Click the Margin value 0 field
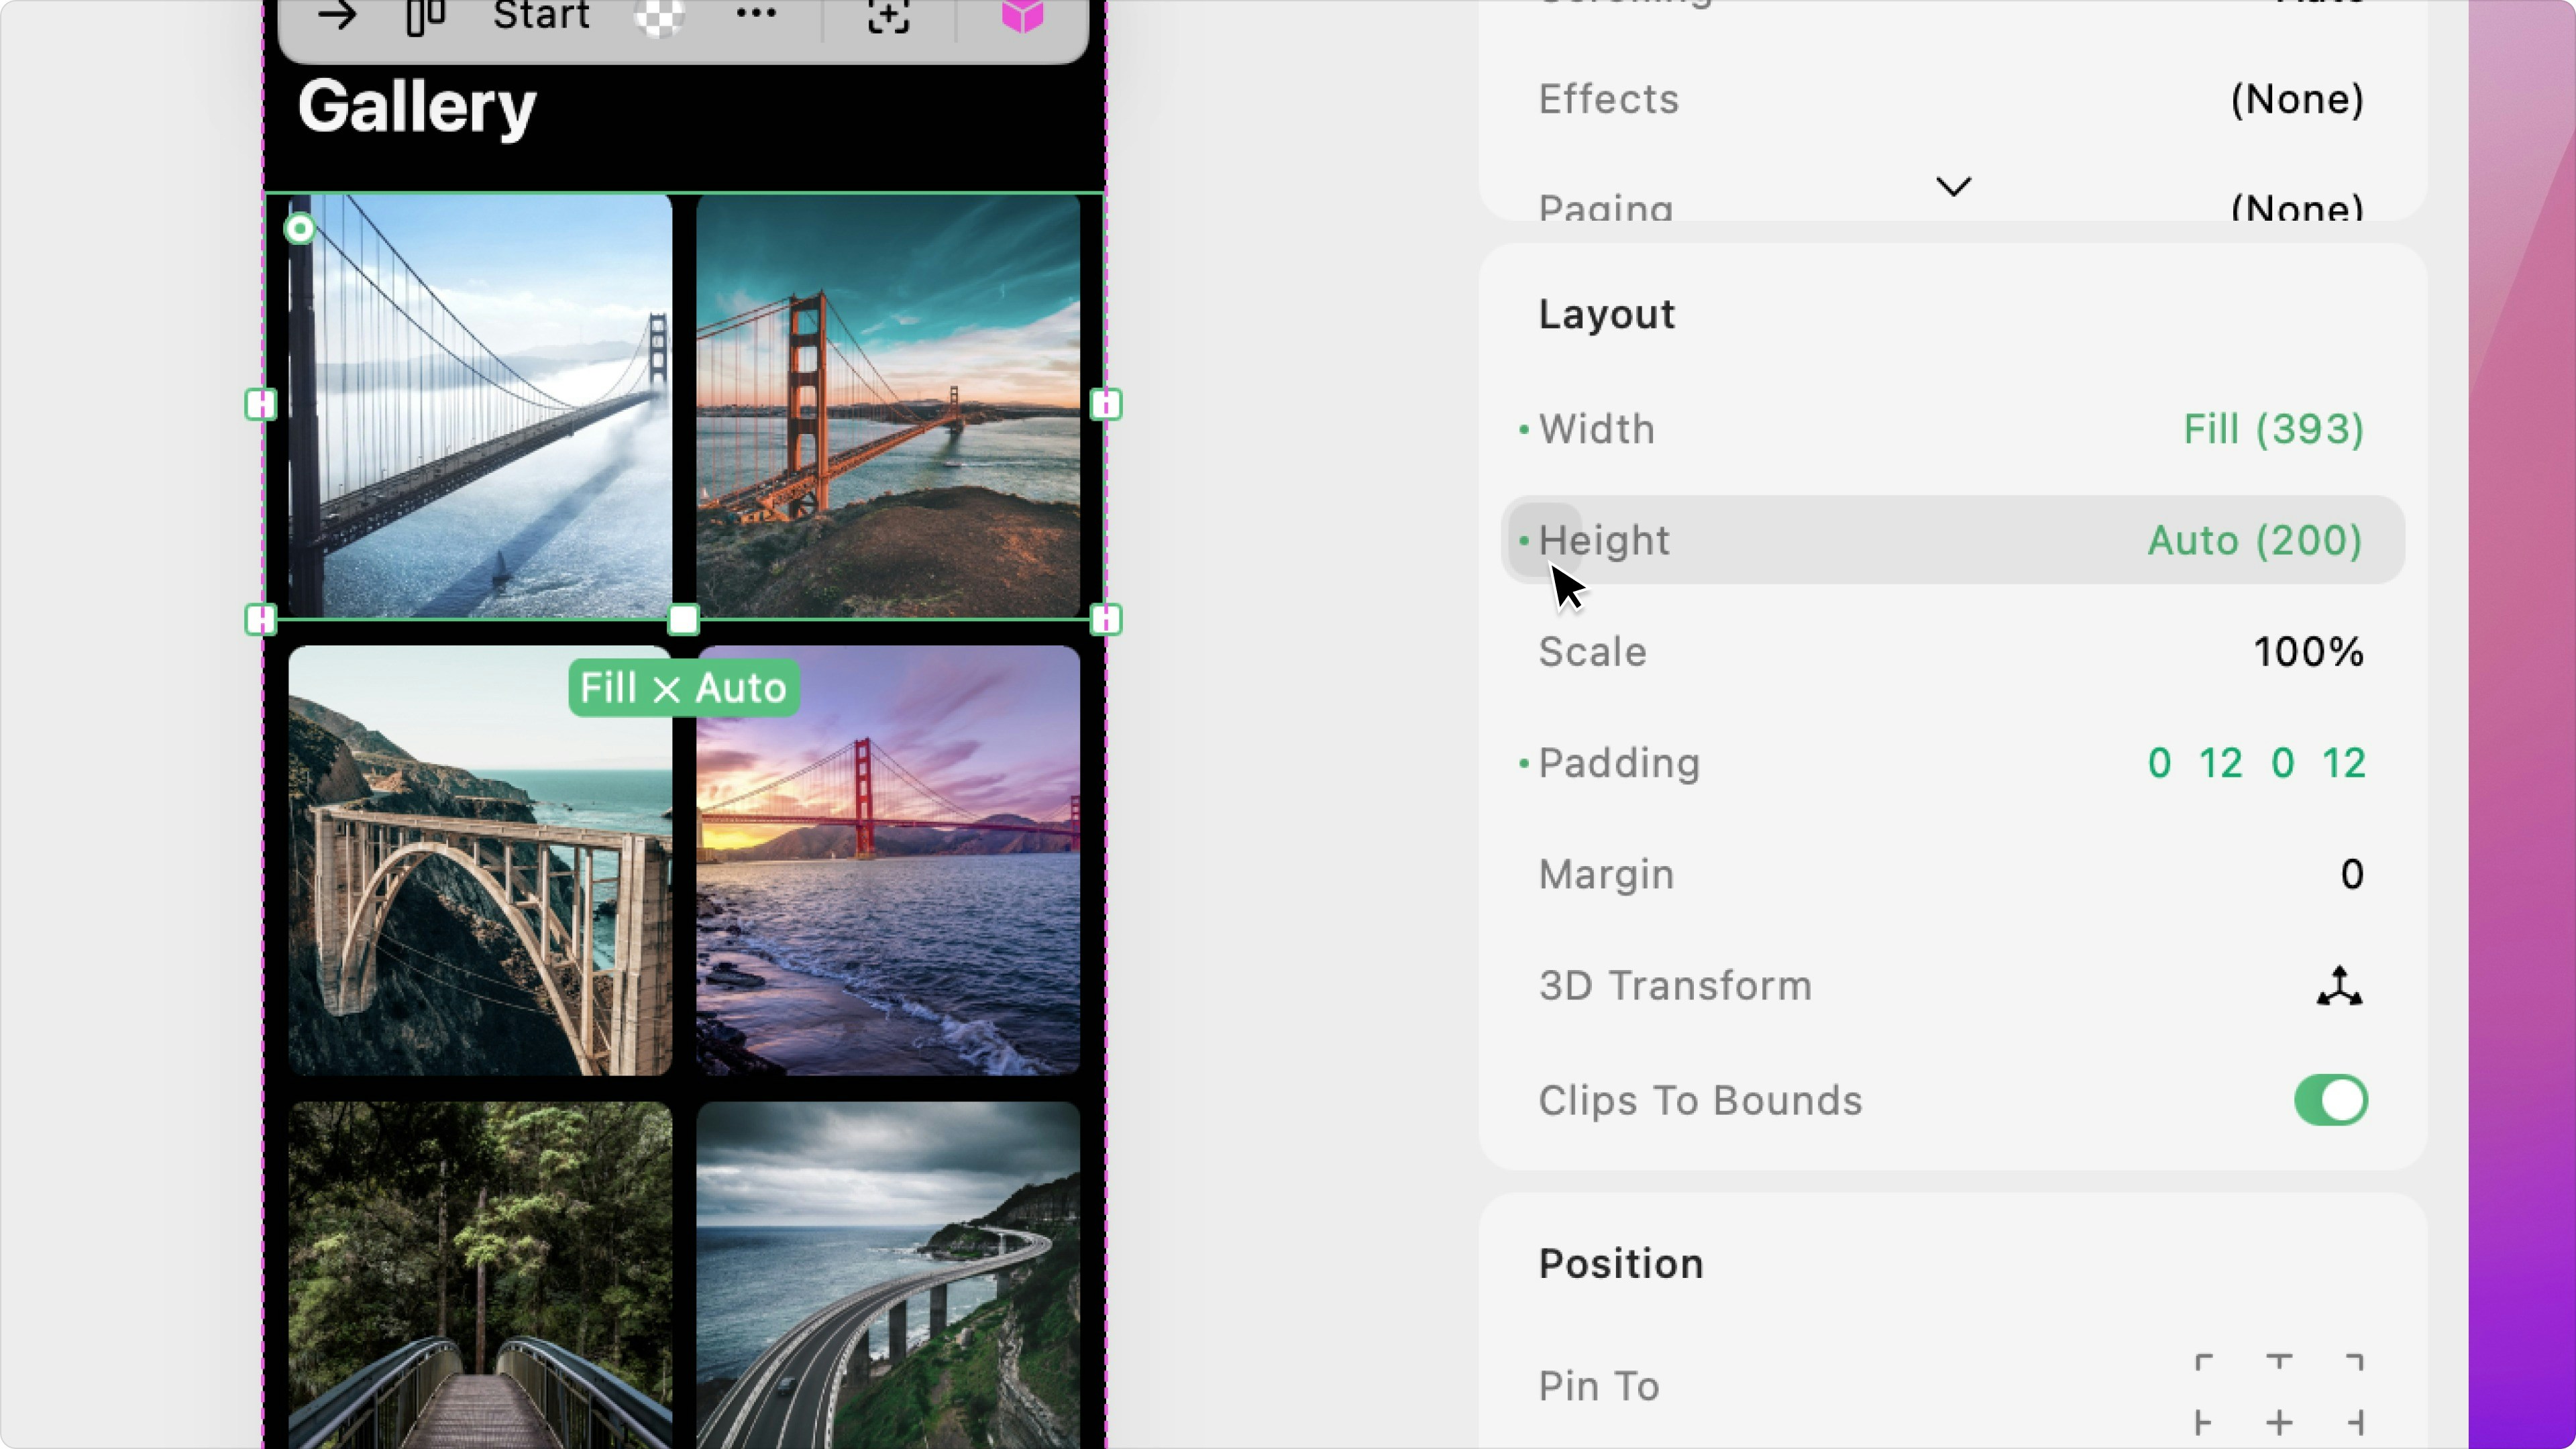This screenshot has height=1449, width=2576. point(2351,874)
